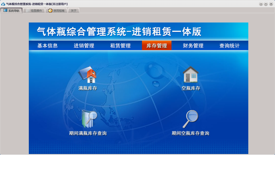Click the 期间空瓶库存查询 text label

[190, 133]
